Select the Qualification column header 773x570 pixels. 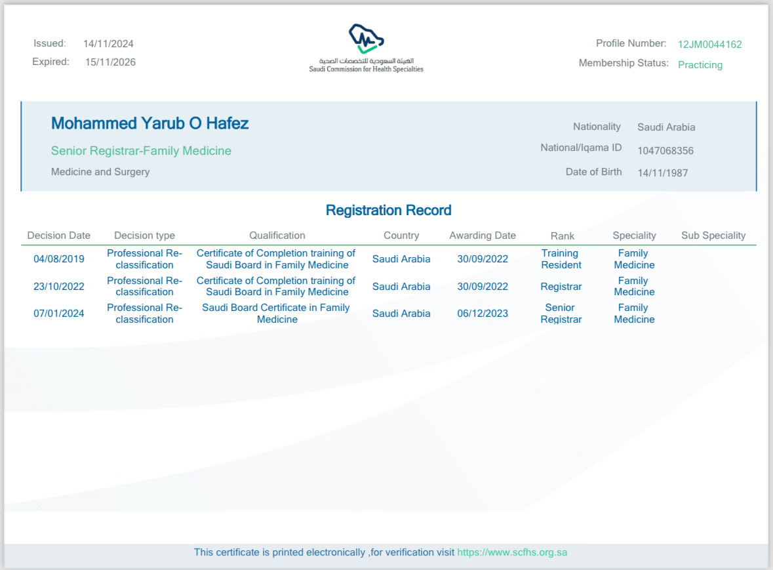click(277, 235)
